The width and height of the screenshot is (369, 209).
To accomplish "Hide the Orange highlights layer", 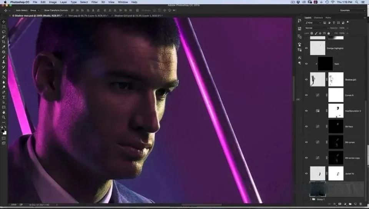I will coord(306,48).
